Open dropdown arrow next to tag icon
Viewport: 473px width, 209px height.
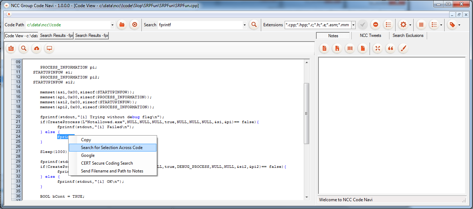click(459, 25)
